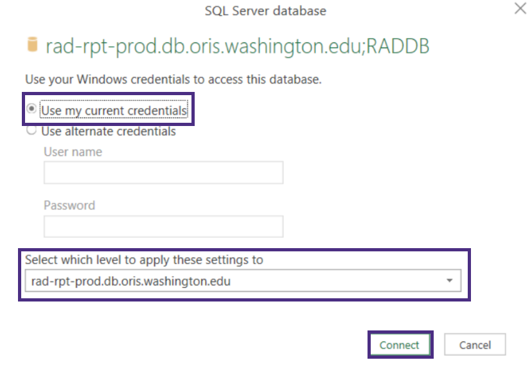Click the Connect button
Screen dimensions: 532x378
400,345
